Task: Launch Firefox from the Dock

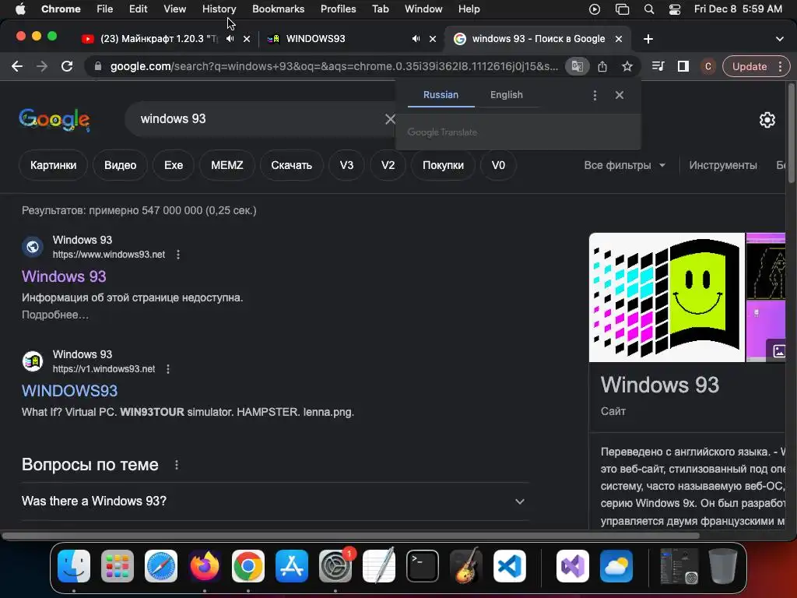Action: (205, 565)
